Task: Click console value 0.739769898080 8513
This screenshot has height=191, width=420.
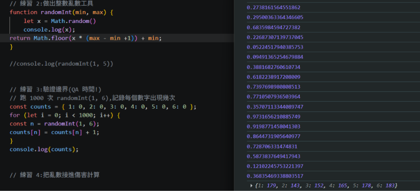Action: click(274, 87)
